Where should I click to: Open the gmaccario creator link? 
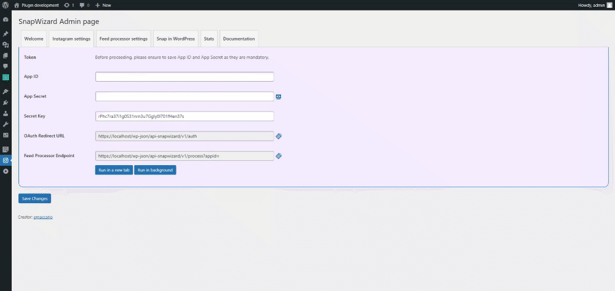43,217
